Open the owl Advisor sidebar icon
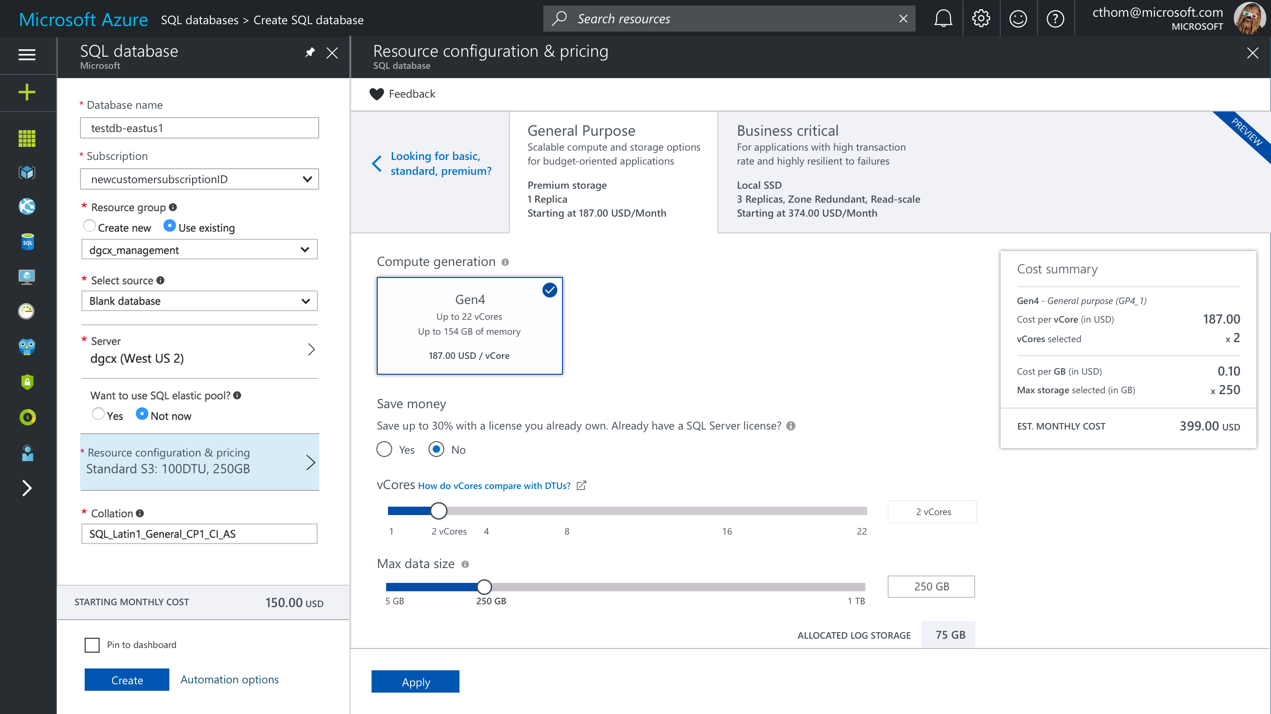Image resolution: width=1271 pixels, height=714 pixels. [27, 347]
